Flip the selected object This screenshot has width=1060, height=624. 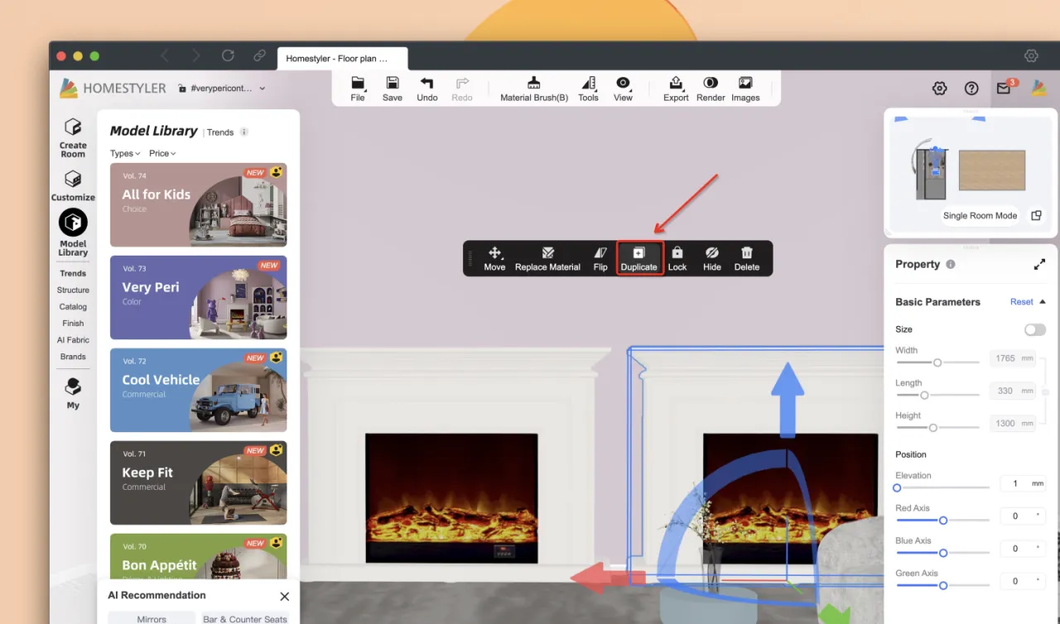click(x=600, y=258)
